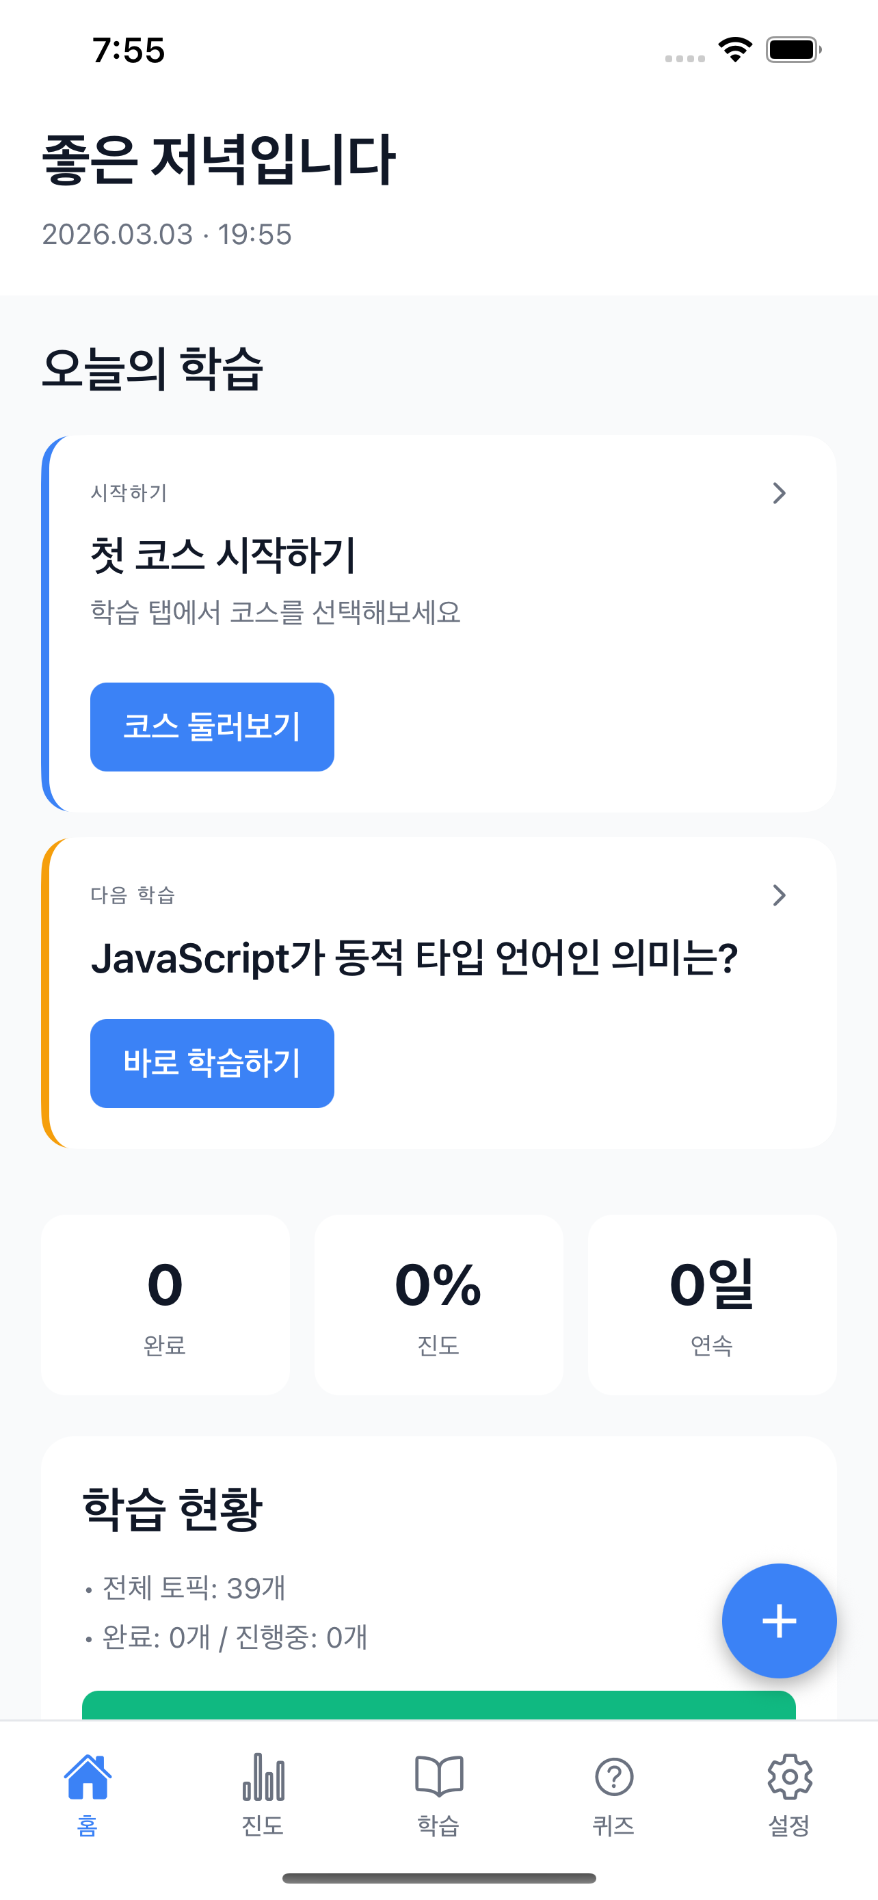Tap the Wi-Fi status icon

pyautogui.click(x=735, y=50)
